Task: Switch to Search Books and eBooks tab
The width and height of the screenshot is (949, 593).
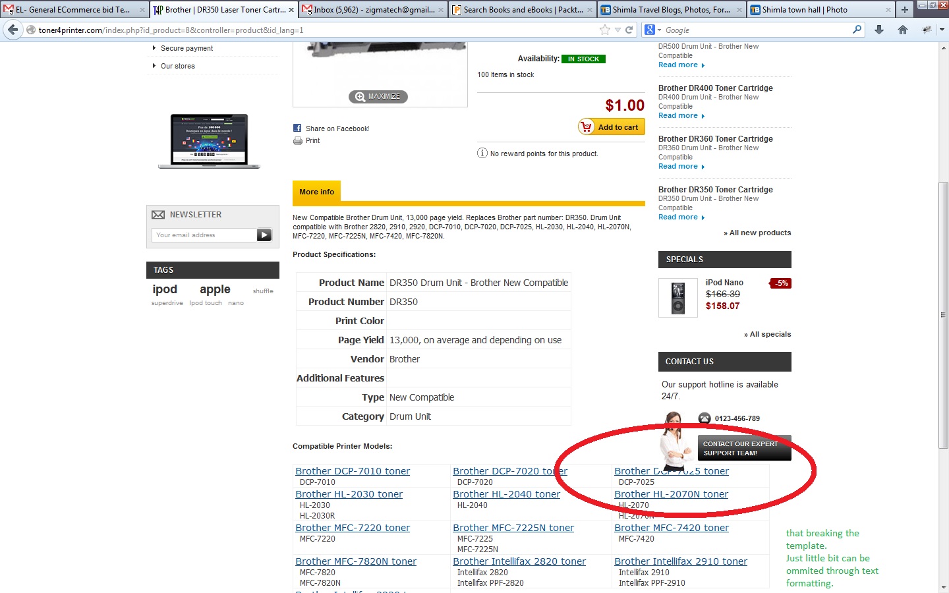Action: [x=522, y=10]
